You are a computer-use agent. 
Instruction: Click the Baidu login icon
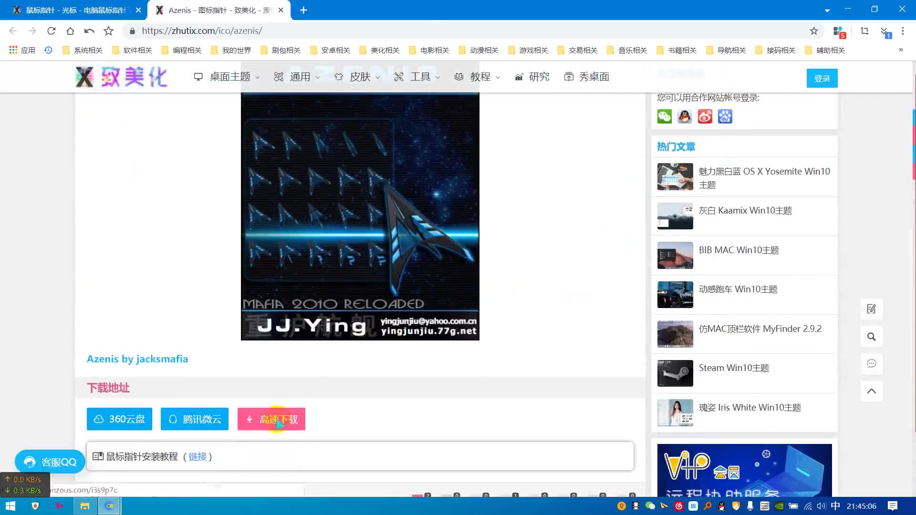725,116
